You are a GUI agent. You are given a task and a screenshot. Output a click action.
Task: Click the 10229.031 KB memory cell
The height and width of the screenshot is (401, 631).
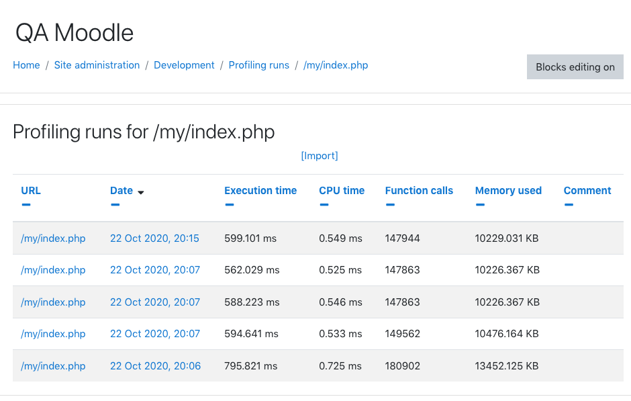click(507, 238)
